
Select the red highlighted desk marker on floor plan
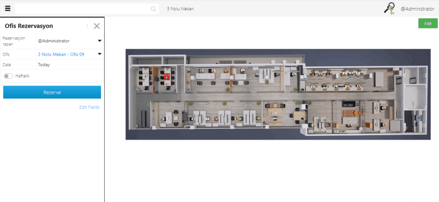(x=167, y=77)
